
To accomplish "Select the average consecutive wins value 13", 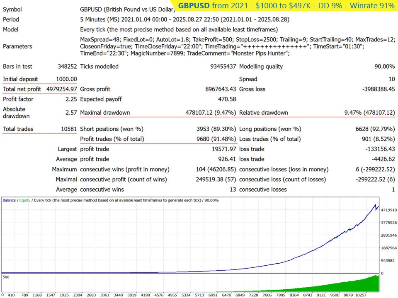I will coord(233,190).
